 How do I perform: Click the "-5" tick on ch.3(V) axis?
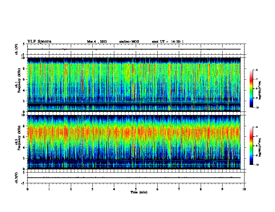tap(23, 183)
